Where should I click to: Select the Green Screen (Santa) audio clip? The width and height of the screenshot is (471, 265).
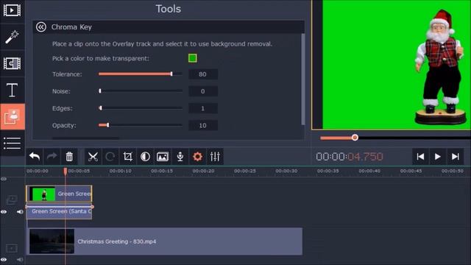coord(59,211)
